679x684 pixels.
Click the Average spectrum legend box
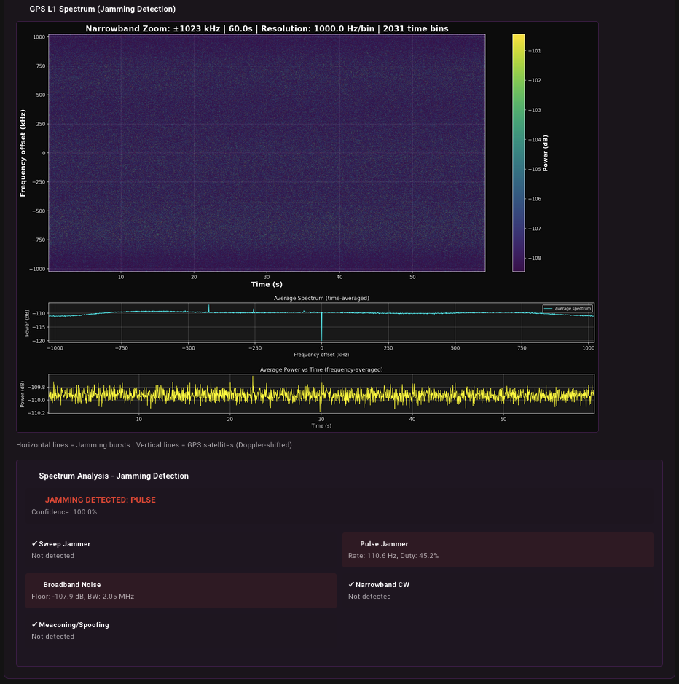point(568,309)
